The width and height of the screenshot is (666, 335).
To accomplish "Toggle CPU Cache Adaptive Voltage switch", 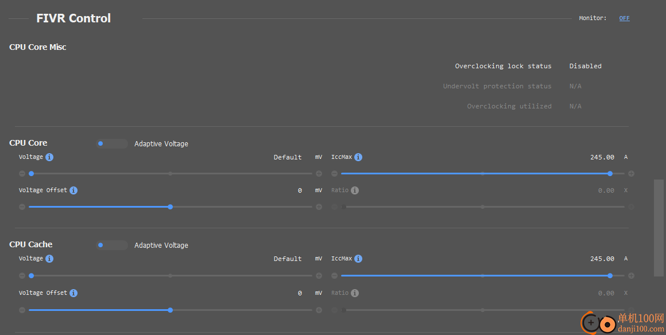I will click(x=112, y=245).
